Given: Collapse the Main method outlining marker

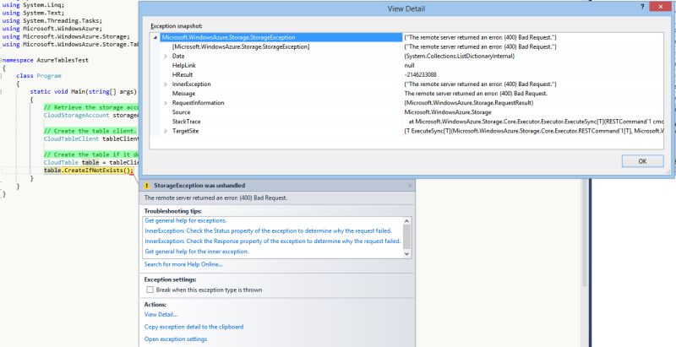Looking at the screenshot, I should tap(2, 92).
